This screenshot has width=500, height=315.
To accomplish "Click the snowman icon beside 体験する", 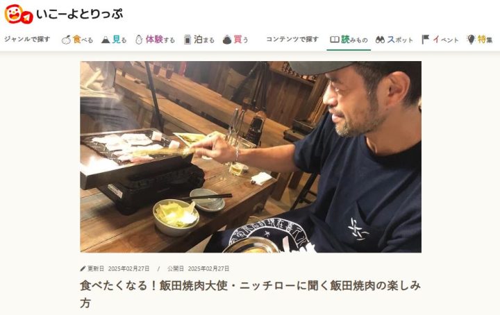I will (139, 40).
